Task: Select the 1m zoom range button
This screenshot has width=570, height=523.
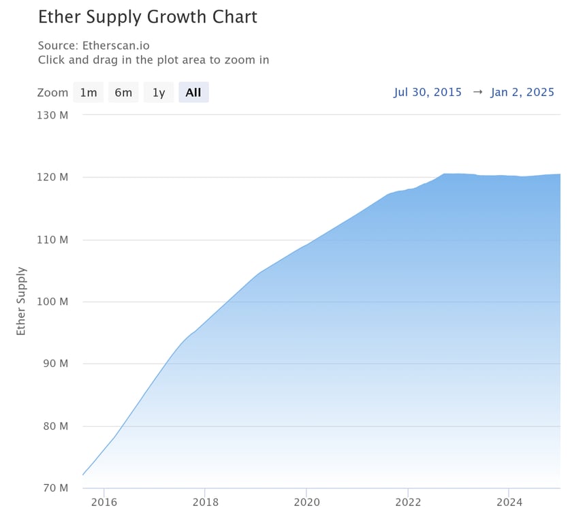Action: [x=89, y=92]
